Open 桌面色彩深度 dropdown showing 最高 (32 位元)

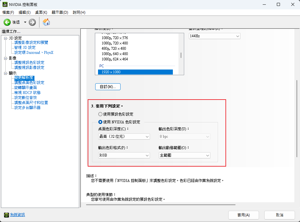pyautogui.click(x=124, y=137)
